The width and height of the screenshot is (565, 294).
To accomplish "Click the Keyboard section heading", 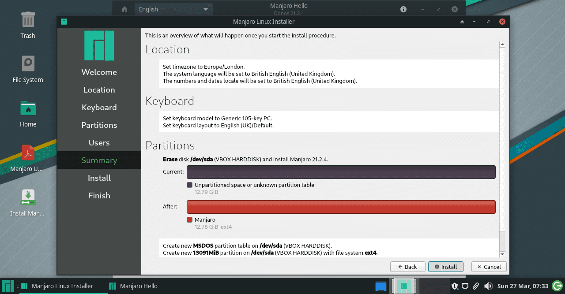I will point(170,101).
